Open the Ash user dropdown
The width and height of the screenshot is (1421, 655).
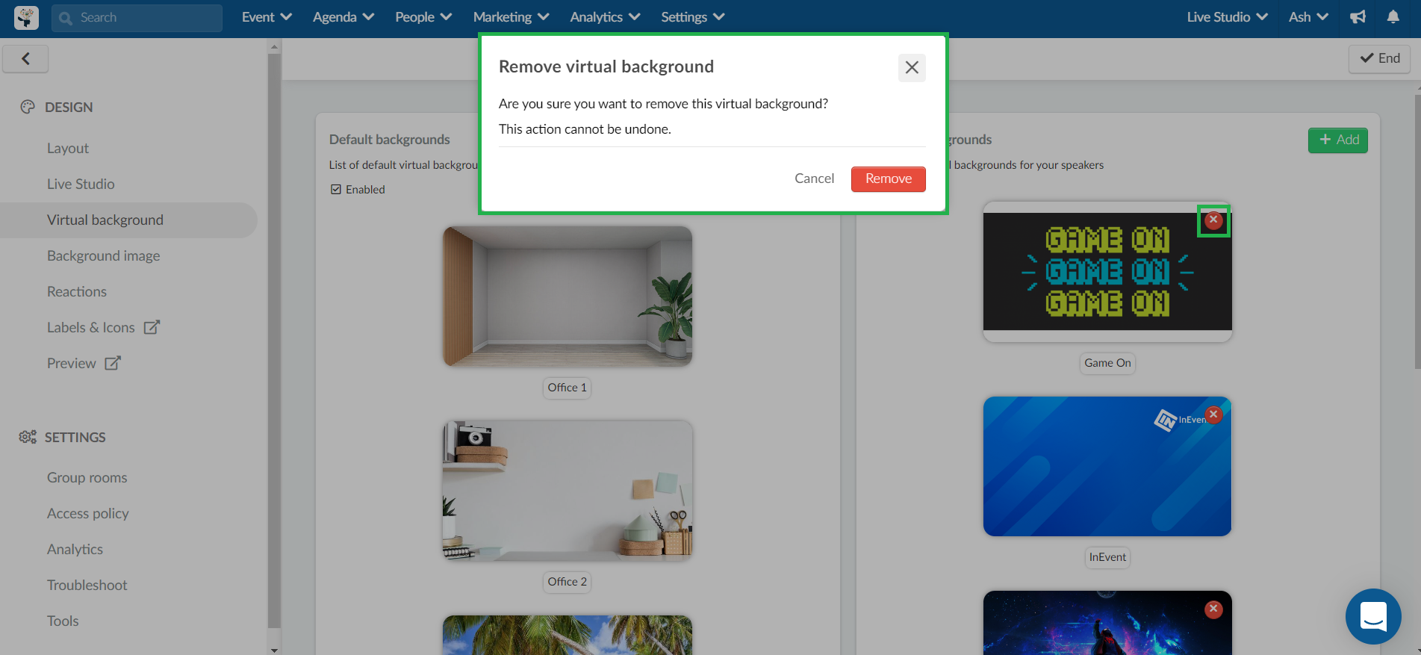pyautogui.click(x=1308, y=17)
